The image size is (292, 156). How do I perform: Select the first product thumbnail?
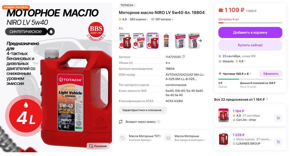tap(125, 41)
